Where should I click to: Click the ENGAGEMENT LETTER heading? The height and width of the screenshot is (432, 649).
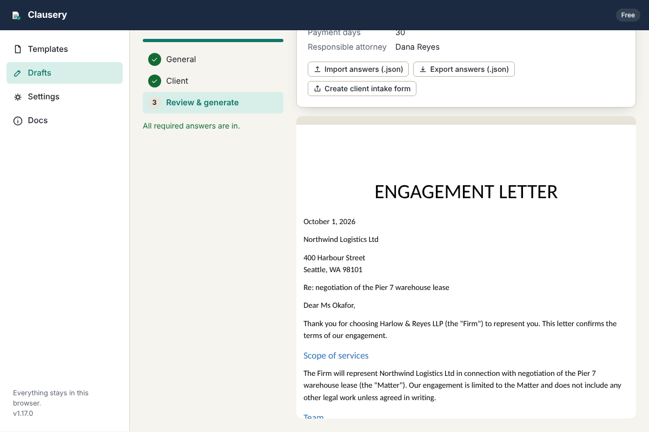(466, 192)
